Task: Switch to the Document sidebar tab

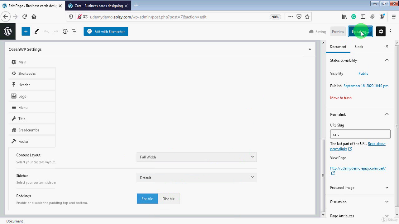Action: click(338, 47)
